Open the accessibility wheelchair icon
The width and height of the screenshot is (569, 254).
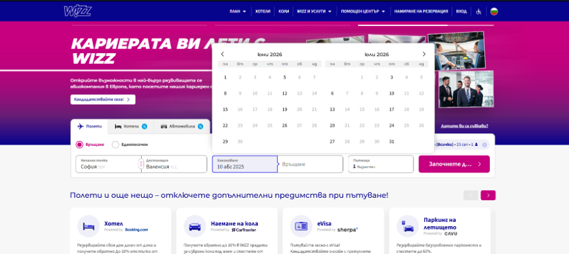(479, 11)
